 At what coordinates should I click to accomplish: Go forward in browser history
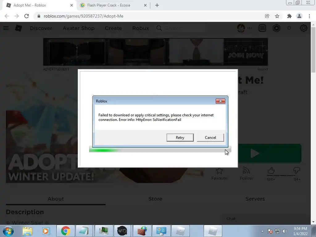point(17,16)
